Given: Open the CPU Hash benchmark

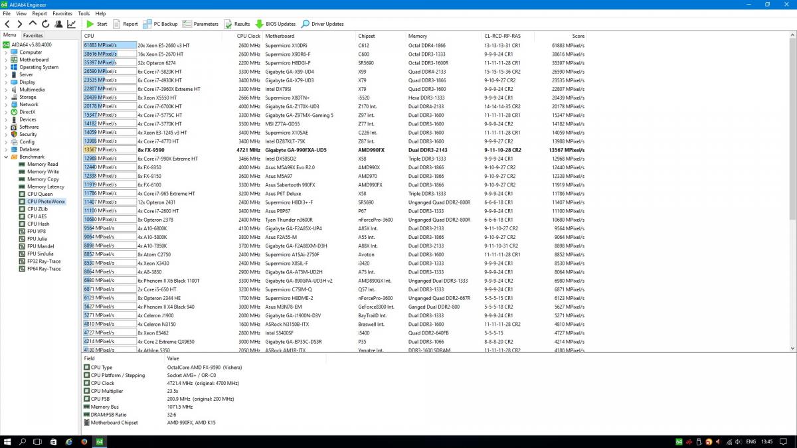Looking at the screenshot, I should 38,224.
